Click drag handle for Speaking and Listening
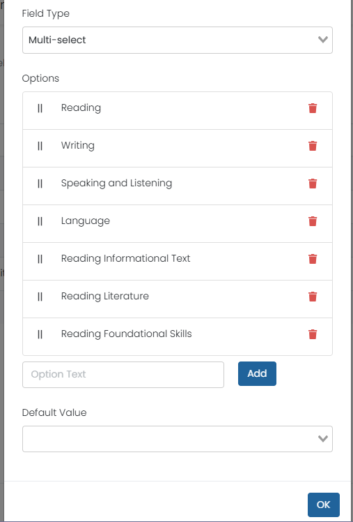Image resolution: width=353 pixels, height=522 pixels. click(x=40, y=184)
